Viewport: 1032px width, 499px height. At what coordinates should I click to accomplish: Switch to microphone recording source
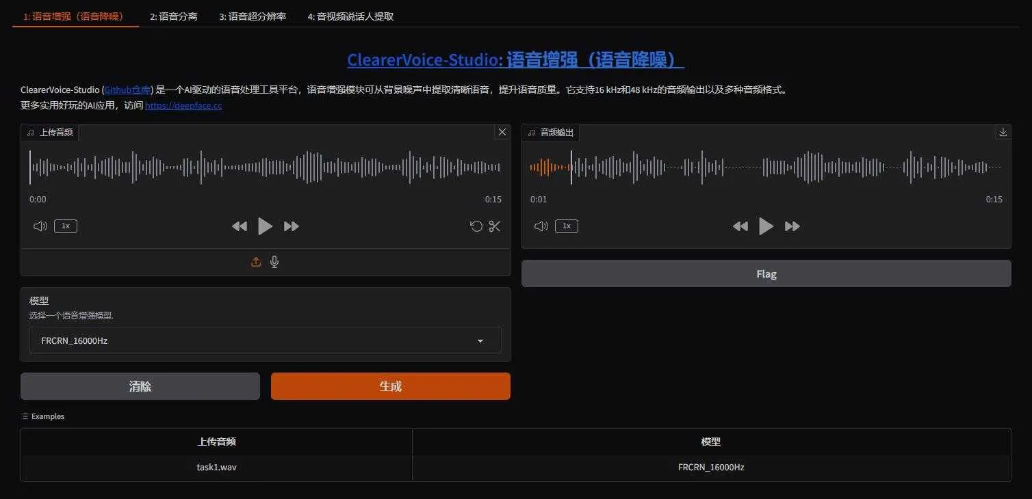click(x=274, y=262)
